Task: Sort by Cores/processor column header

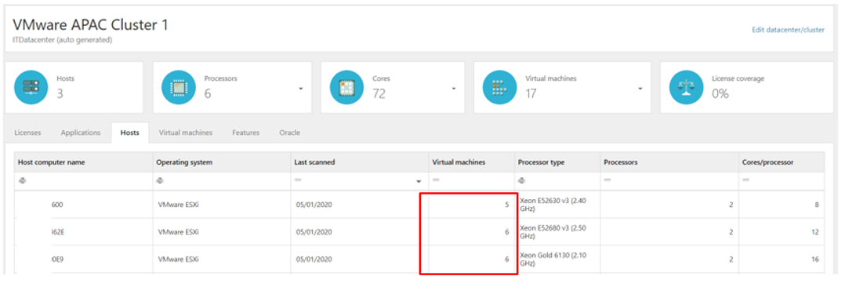Action: click(x=782, y=162)
